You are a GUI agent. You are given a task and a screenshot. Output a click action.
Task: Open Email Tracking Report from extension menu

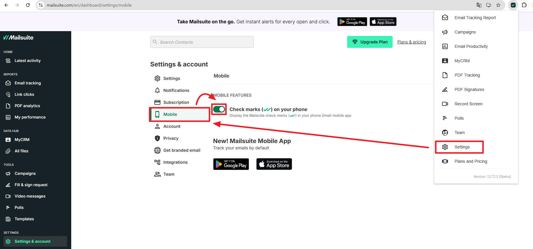pyautogui.click(x=476, y=18)
